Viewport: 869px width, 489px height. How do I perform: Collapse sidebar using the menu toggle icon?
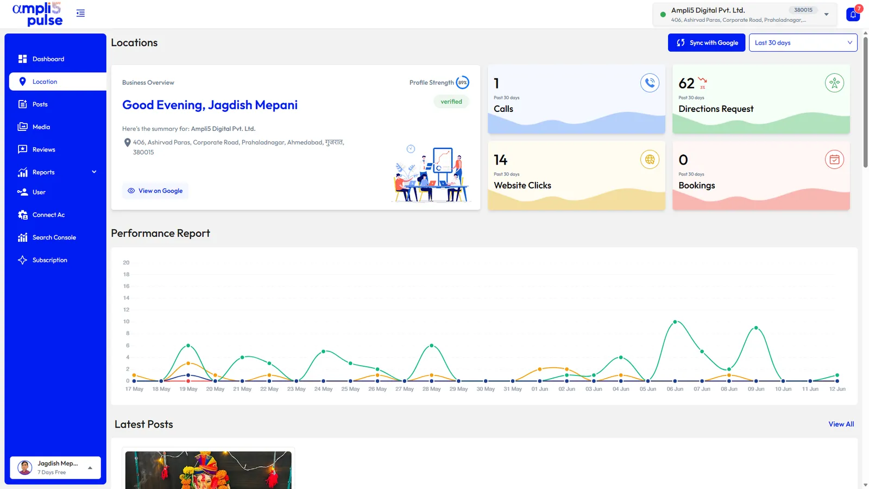pos(80,13)
